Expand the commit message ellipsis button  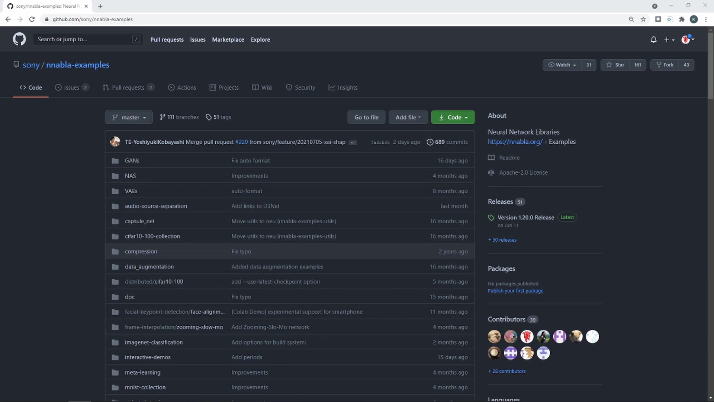coord(353,143)
